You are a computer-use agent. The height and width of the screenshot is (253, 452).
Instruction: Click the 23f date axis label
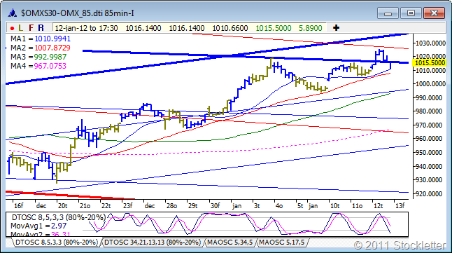[x=128, y=205]
